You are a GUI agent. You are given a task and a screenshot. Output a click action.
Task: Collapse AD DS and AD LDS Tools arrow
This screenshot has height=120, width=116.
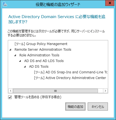coord(20,61)
